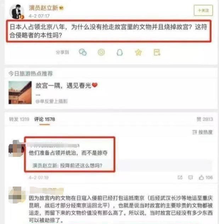This screenshot has width=219, height=224.
Task: Switch to 转发 1319 tab
Action: pyautogui.click(x=19, y=119)
